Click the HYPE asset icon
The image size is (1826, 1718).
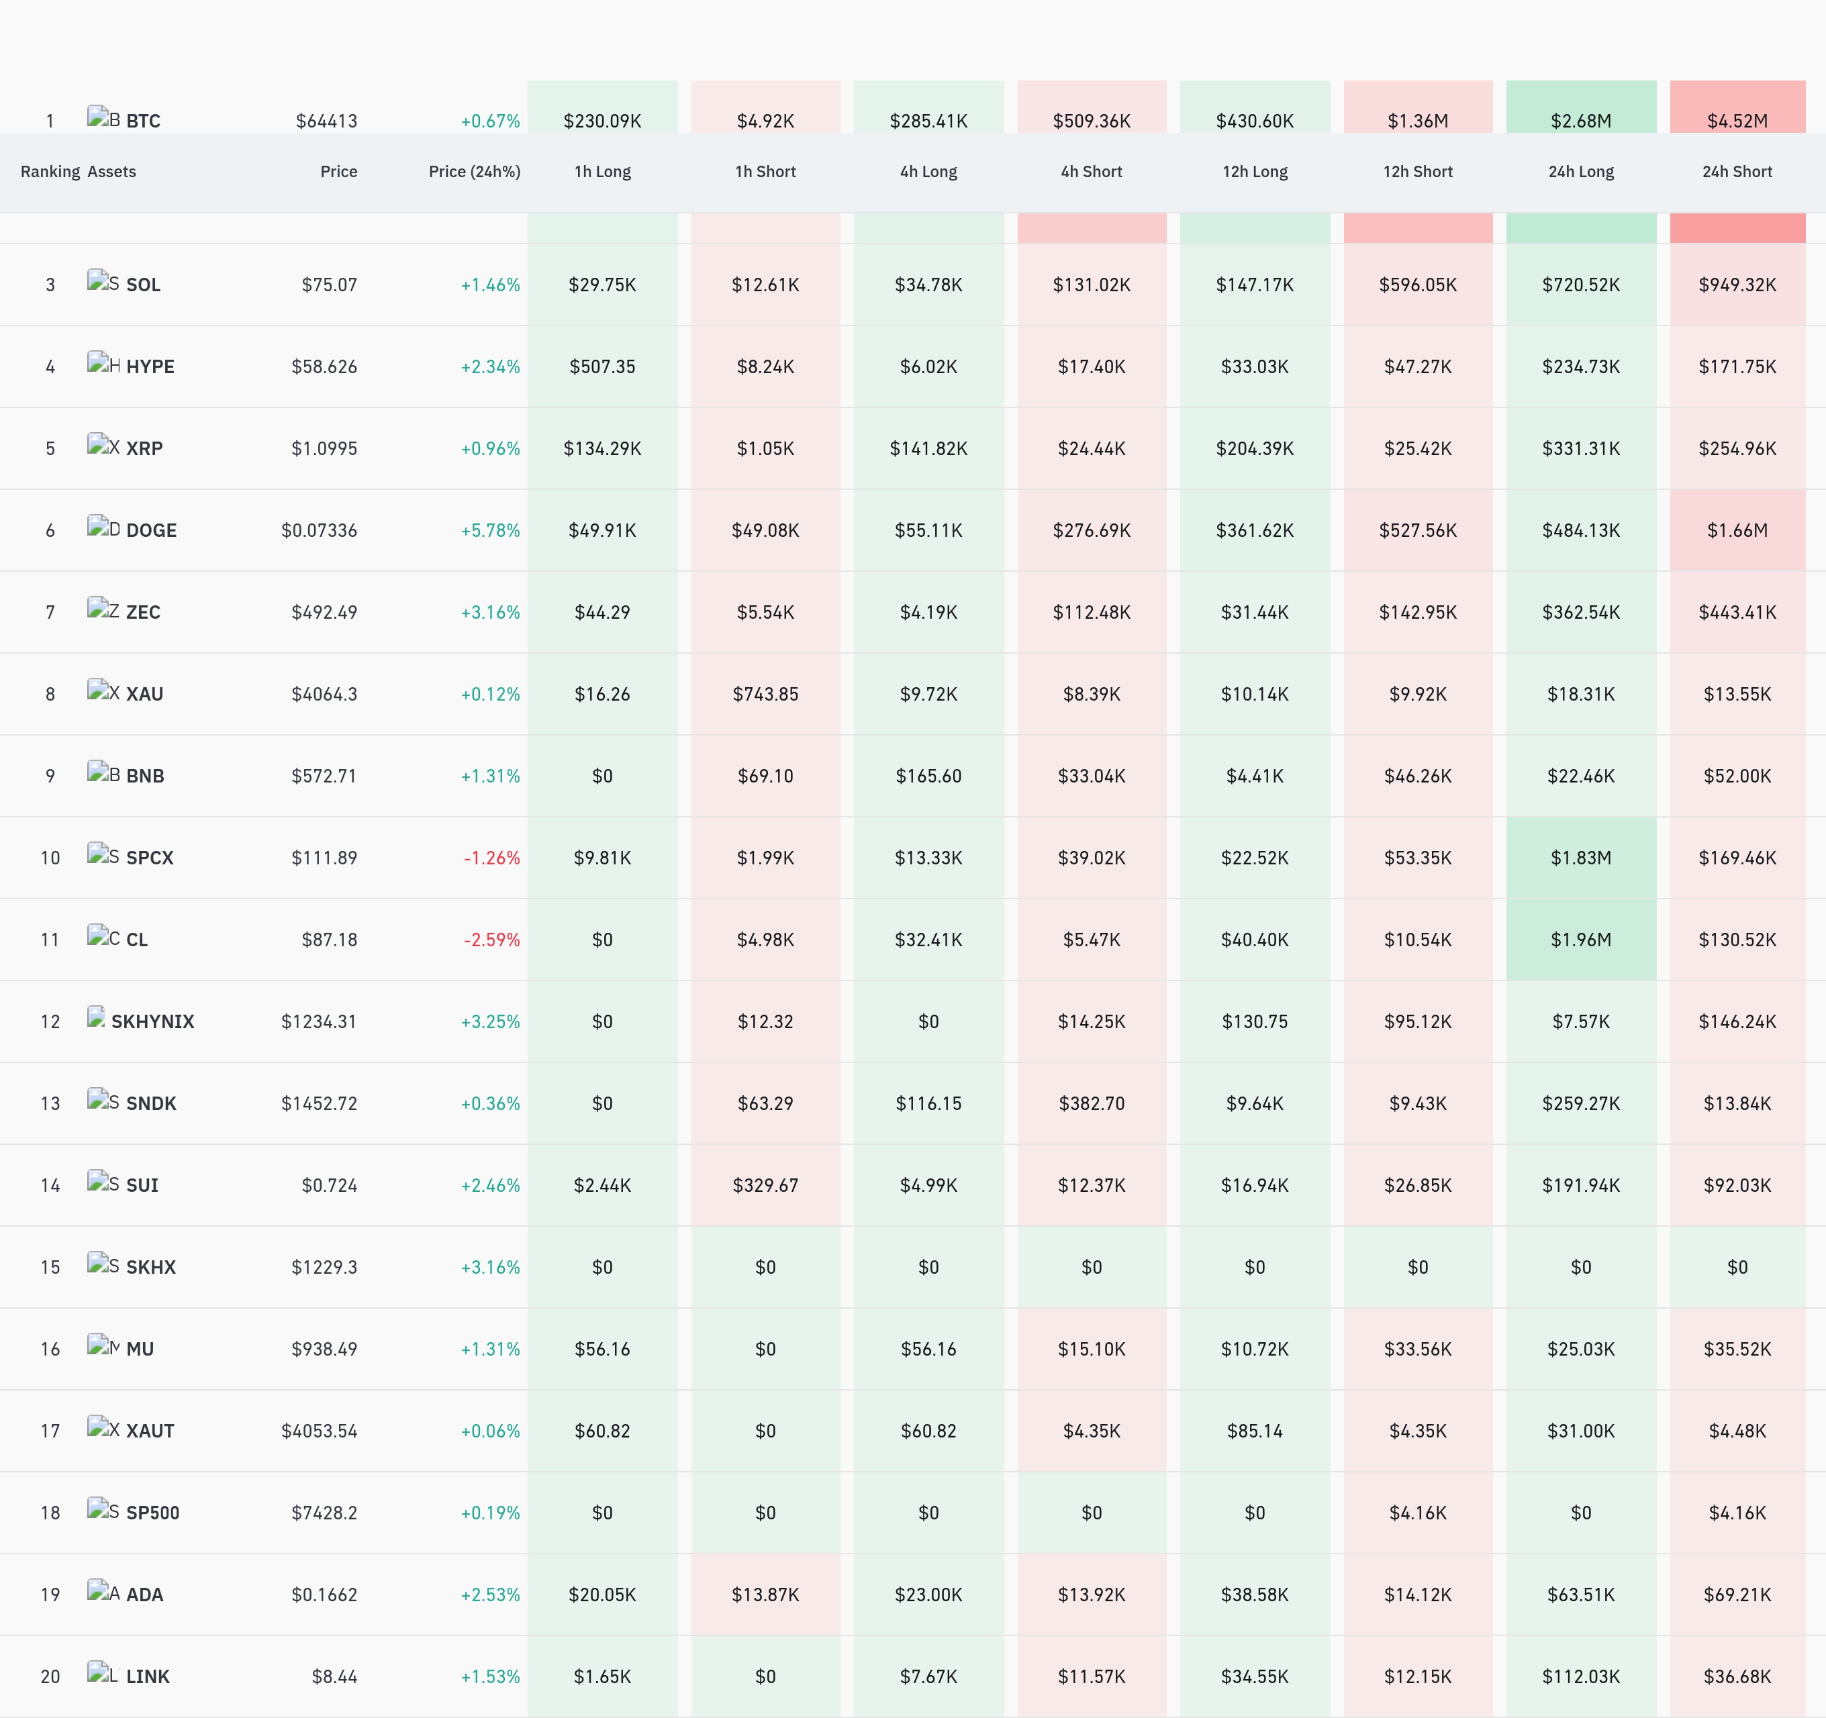(x=103, y=362)
